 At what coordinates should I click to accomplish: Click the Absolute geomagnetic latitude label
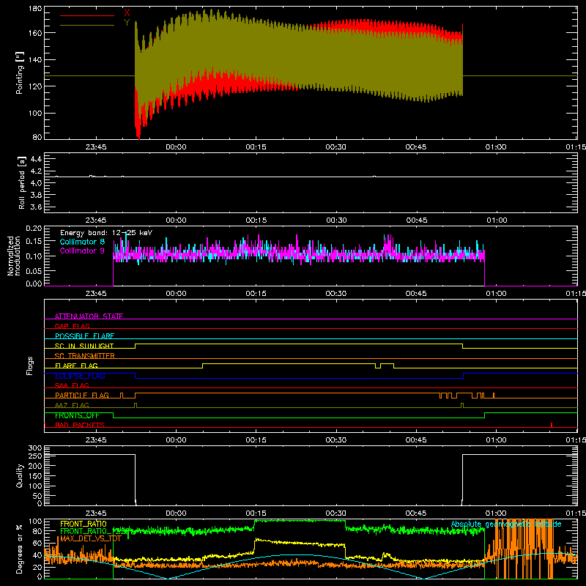pyautogui.click(x=506, y=524)
